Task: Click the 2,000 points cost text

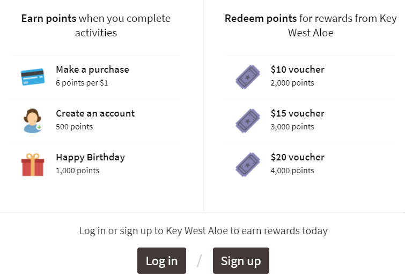Action: coord(292,83)
